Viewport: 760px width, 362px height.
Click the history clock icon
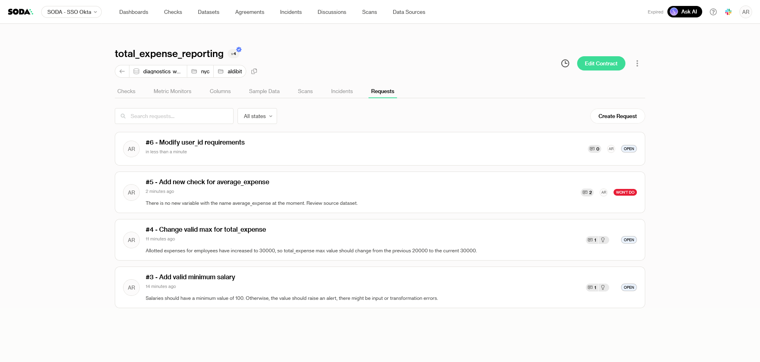tap(565, 63)
